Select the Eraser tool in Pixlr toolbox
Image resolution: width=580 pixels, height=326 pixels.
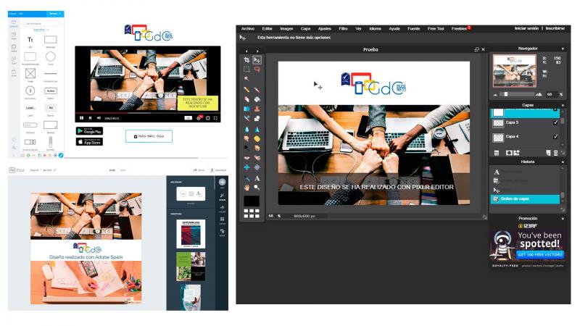coord(246,99)
